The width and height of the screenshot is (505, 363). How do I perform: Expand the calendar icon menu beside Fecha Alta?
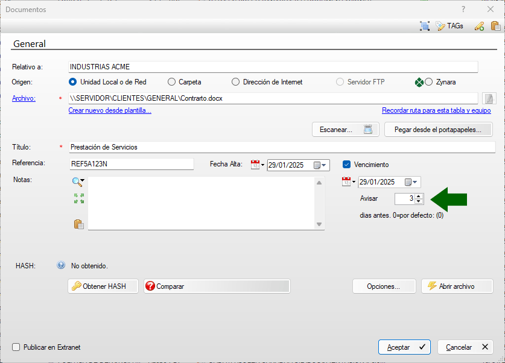tap(258, 165)
